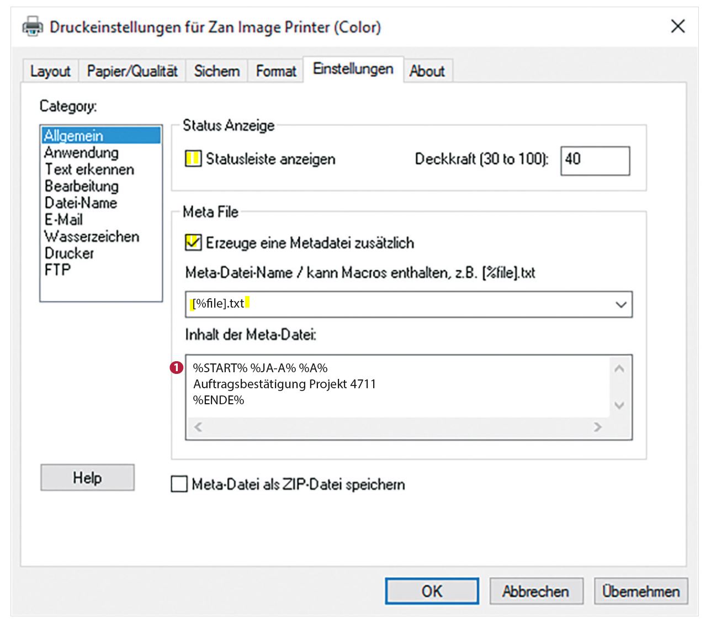Close the Druckeinstellungen dialog
The width and height of the screenshot is (711, 623).
pos(678,26)
